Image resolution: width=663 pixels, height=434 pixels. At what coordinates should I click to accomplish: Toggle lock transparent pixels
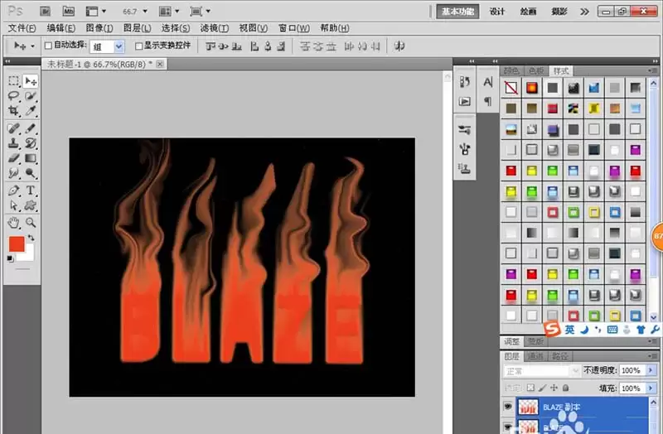(530, 388)
